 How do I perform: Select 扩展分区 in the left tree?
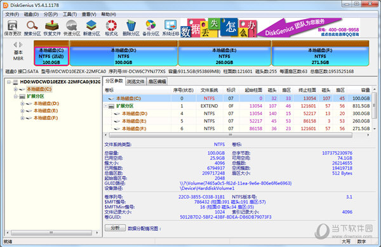(35, 97)
